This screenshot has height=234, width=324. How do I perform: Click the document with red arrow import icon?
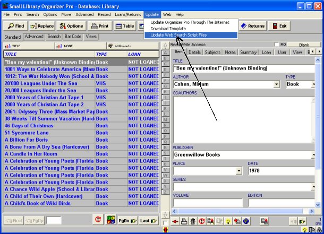tap(237, 221)
